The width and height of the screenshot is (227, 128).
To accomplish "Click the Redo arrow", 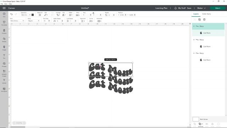I will click(16, 14).
